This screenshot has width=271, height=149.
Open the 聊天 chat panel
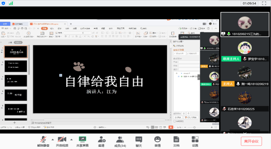139,142
